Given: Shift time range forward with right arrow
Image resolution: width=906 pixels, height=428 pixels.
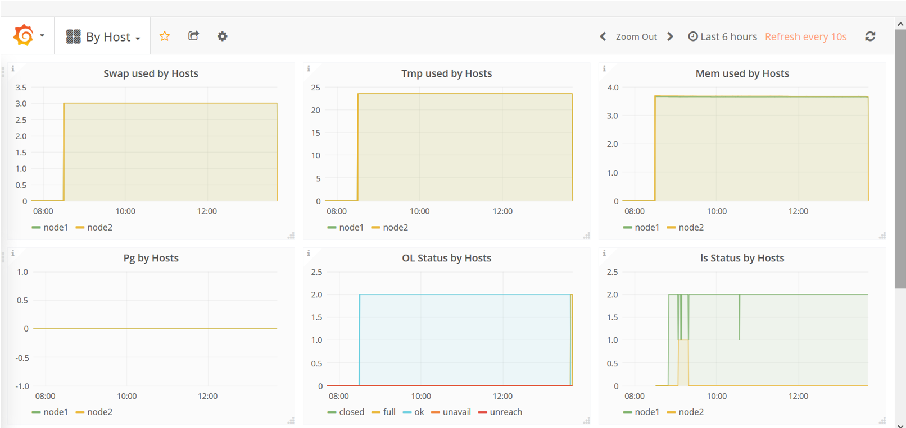Looking at the screenshot, I should 670,36.
